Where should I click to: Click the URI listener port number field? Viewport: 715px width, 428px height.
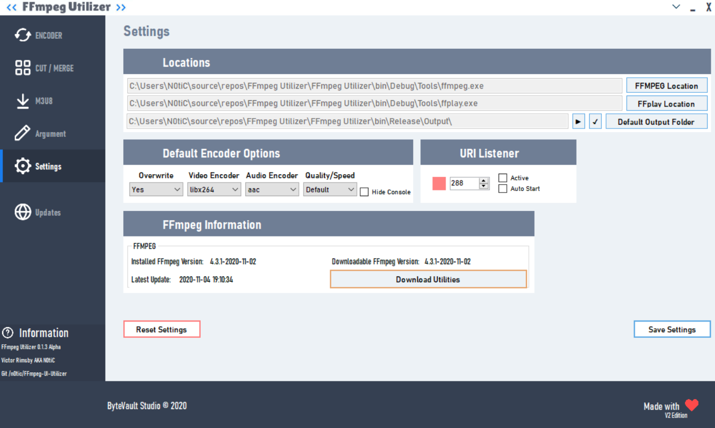tap(464, 183)
